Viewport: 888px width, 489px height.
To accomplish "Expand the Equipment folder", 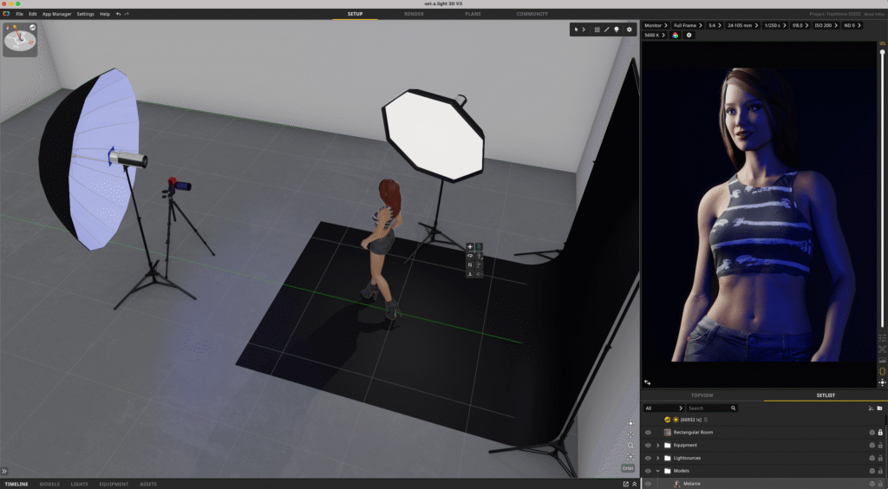I will tap(657, 445).
